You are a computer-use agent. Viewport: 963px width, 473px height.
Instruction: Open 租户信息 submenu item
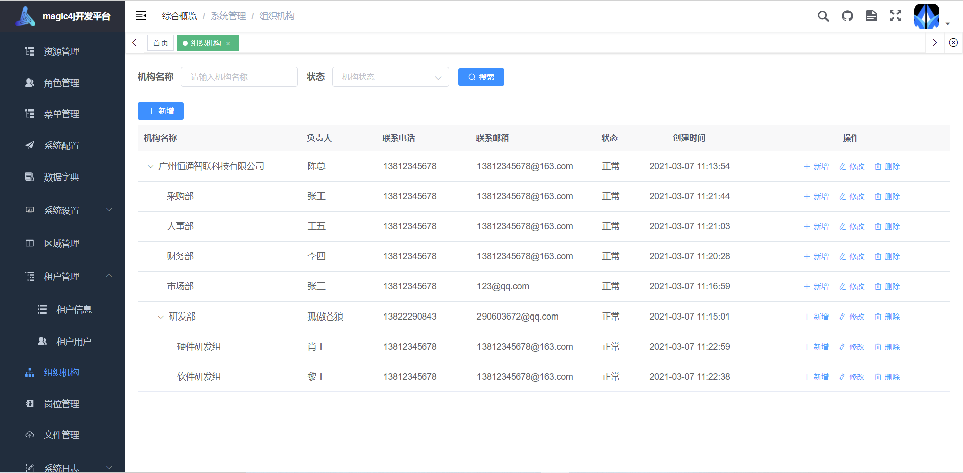63,309
